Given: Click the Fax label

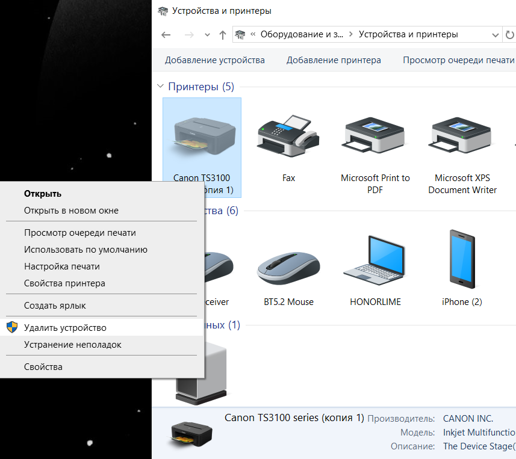Looking at the screenshot, I should [288, 178].
